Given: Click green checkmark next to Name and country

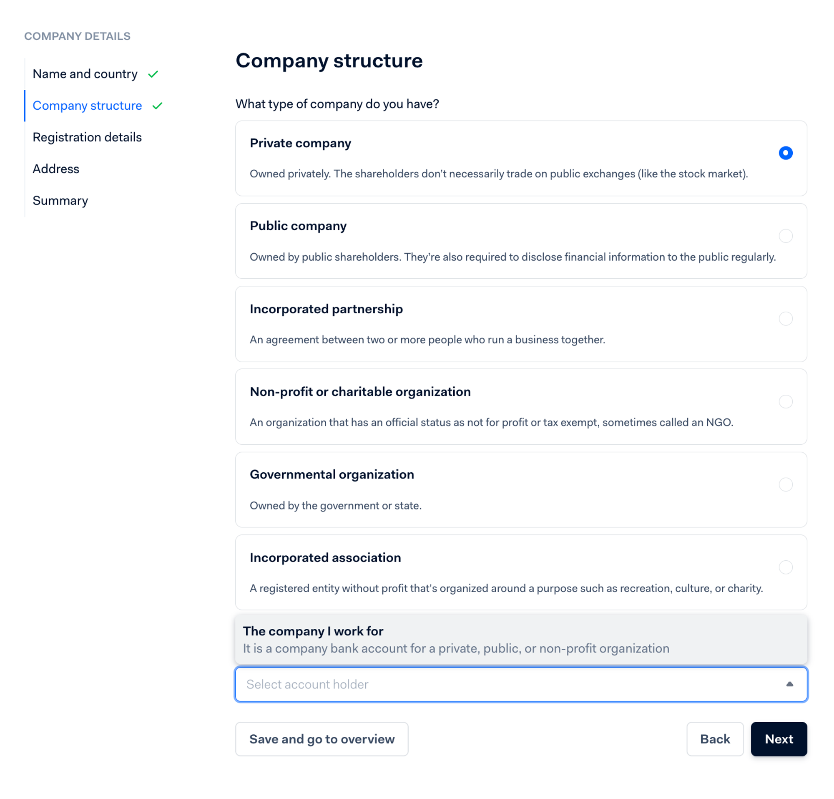Looking at the screenshot, I should pyautogui.click(x=153, y=74).
